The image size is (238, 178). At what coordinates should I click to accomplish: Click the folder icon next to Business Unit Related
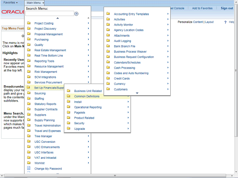point(68,90)
